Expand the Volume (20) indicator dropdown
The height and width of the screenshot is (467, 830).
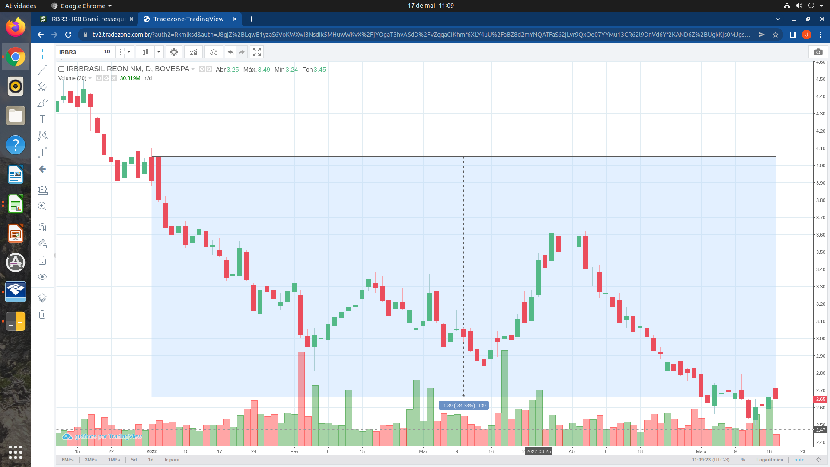coord(90,78)
